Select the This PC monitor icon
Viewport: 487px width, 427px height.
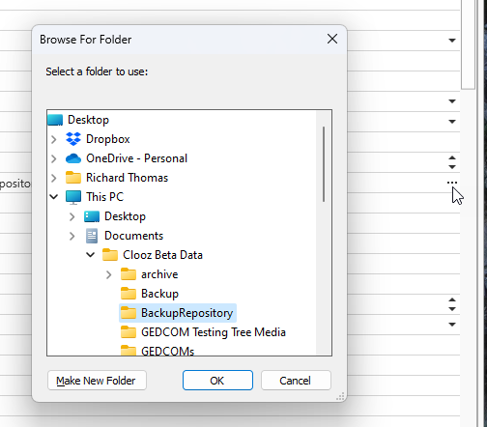click(73, 197)
